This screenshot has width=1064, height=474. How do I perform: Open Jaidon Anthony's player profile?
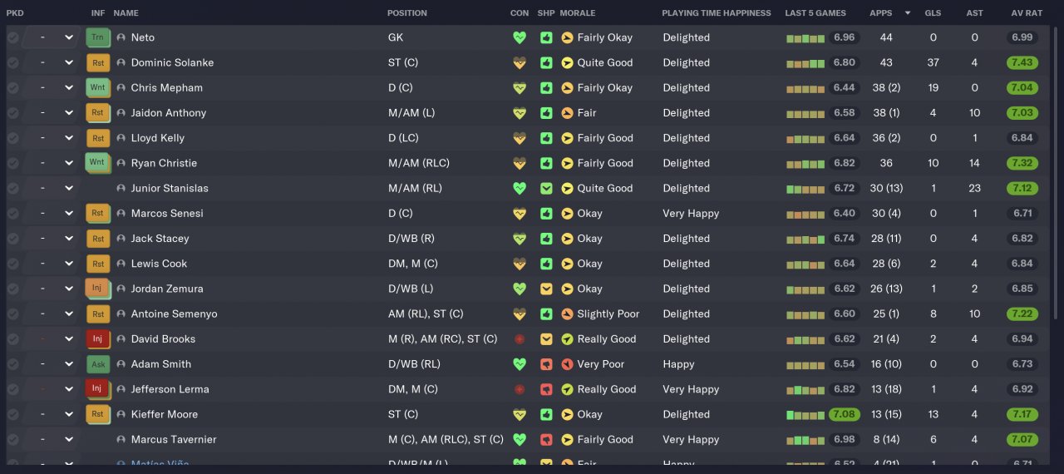(169, 113)
